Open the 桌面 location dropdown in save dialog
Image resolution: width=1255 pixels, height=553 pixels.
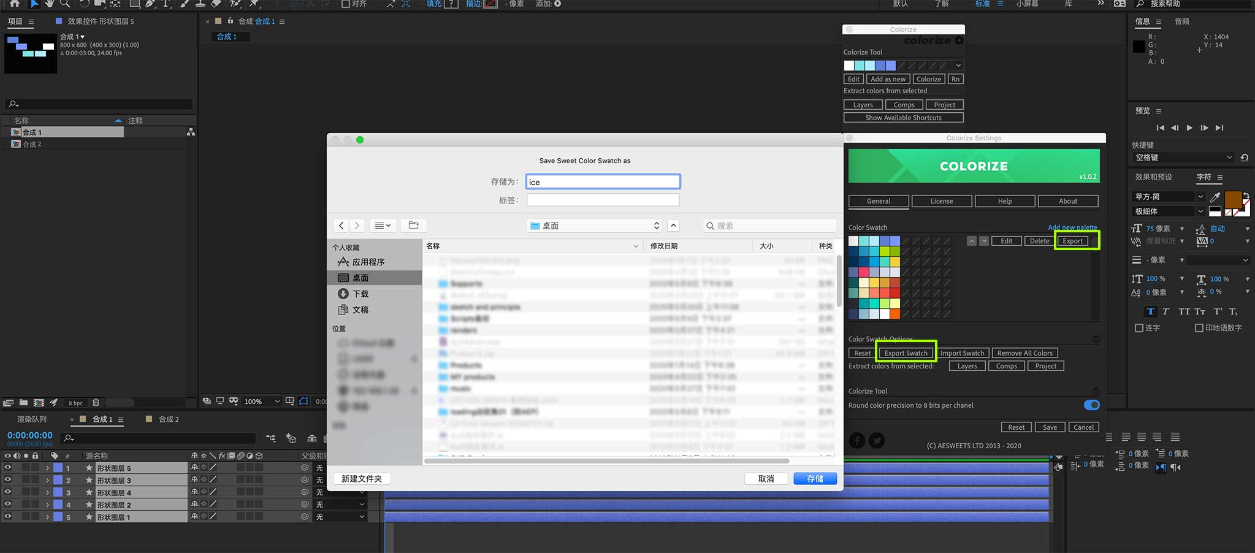click(594, 226)
